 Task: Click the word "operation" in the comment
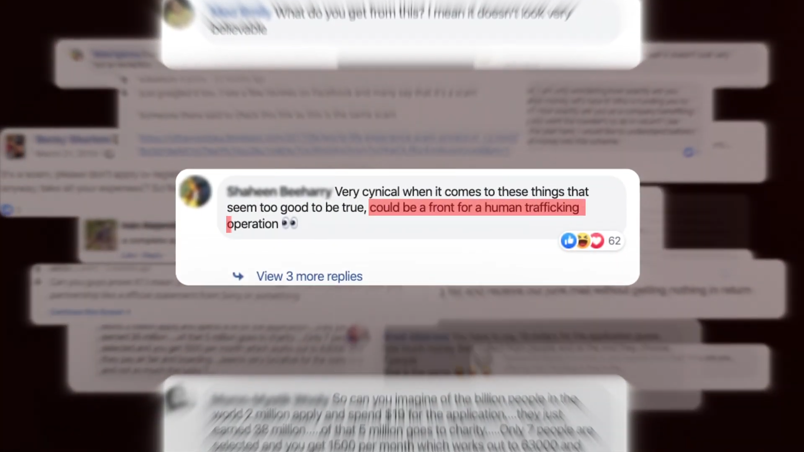pos(253,224)
